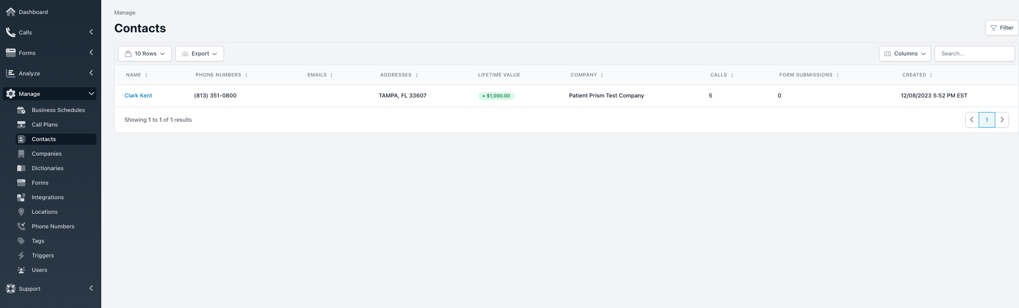Open Triggers menu item
1019x308 pixels.
coord(56,255)
